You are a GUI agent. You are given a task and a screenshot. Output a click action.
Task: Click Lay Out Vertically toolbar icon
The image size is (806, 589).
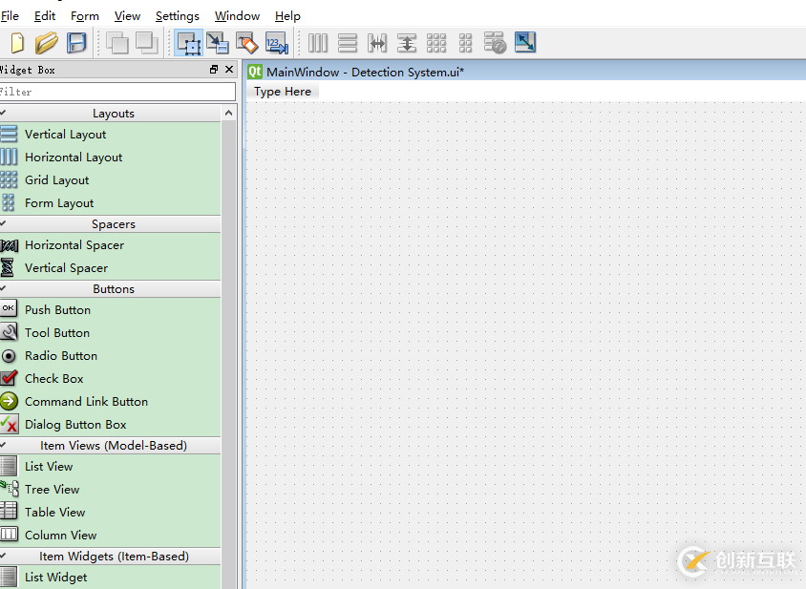(348, 43)
